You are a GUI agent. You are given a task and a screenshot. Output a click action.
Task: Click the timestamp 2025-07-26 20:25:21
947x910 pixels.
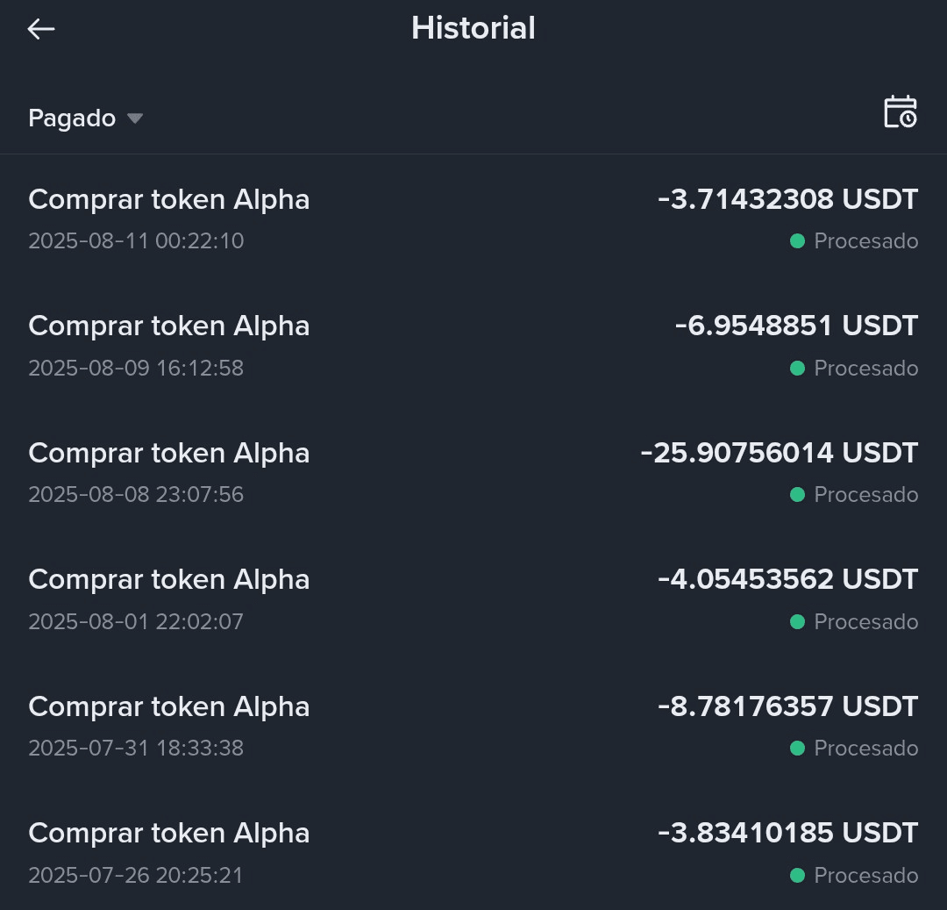pos(136,875)
